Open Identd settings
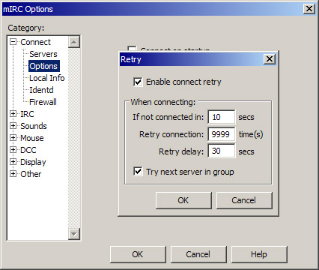The width and height of the screenshot is (319, 270). [x=41, y=90]
